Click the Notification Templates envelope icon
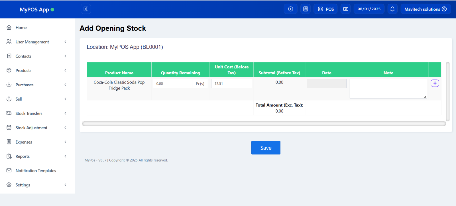The image size is (456, 206). tap(9, 171)
